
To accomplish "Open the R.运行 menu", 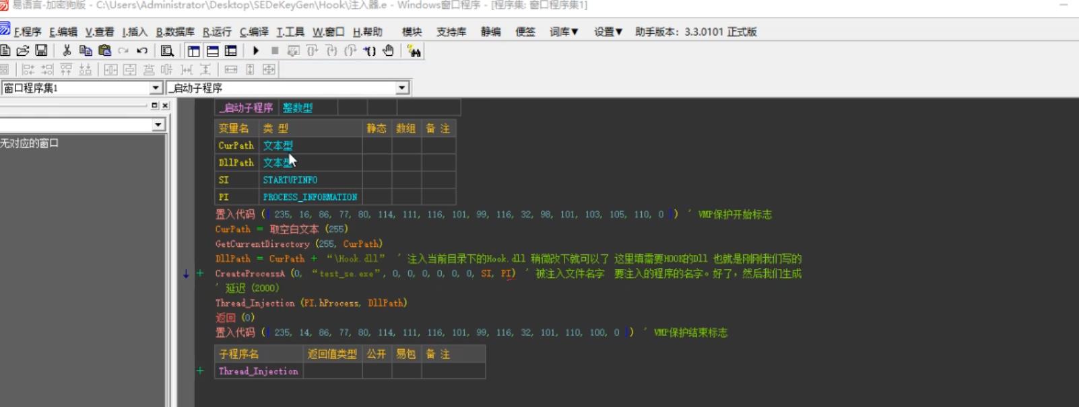I will pos(217,32).
